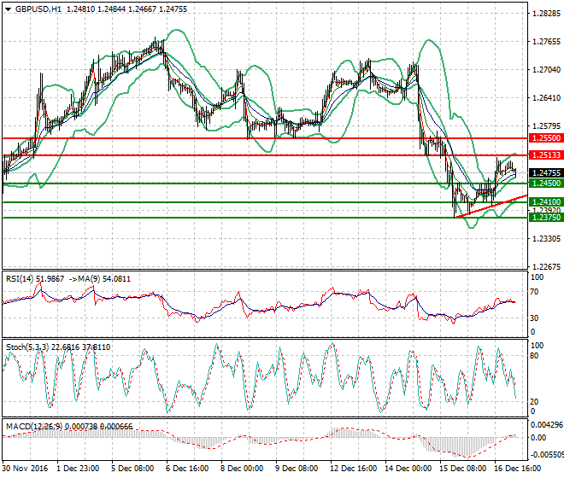Viewport: 564px width, 478px height.
Task: Select the red 1.25133 price label
Action: pyautogui.click(x=546, y=154)
